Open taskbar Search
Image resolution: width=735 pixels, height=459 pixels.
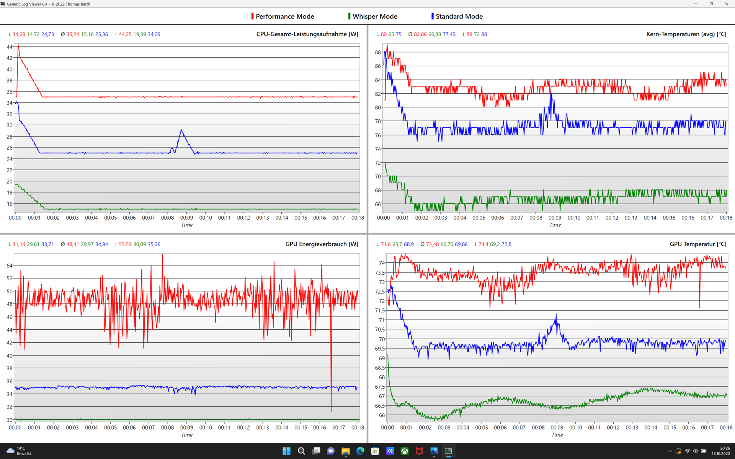point(301,451)
